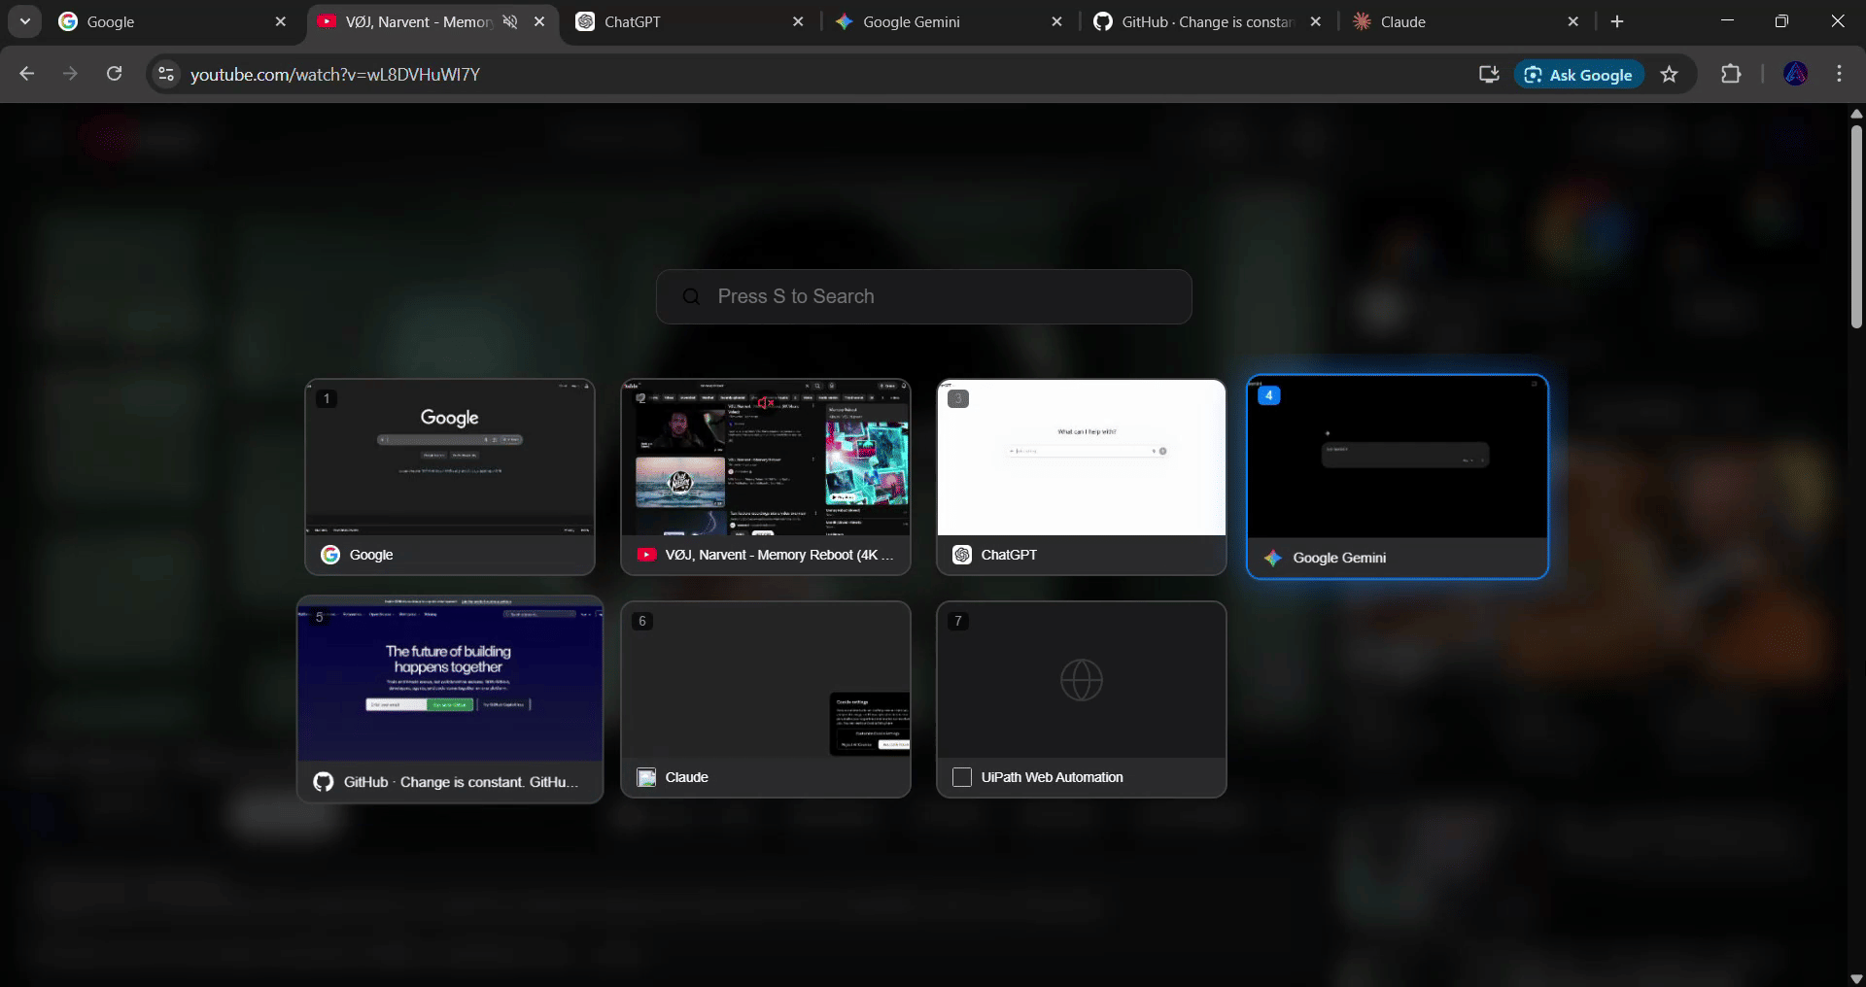Select the Google Gemini tab thumbnail
Screen dimensions: 1866x987
tap(1397, 476)
